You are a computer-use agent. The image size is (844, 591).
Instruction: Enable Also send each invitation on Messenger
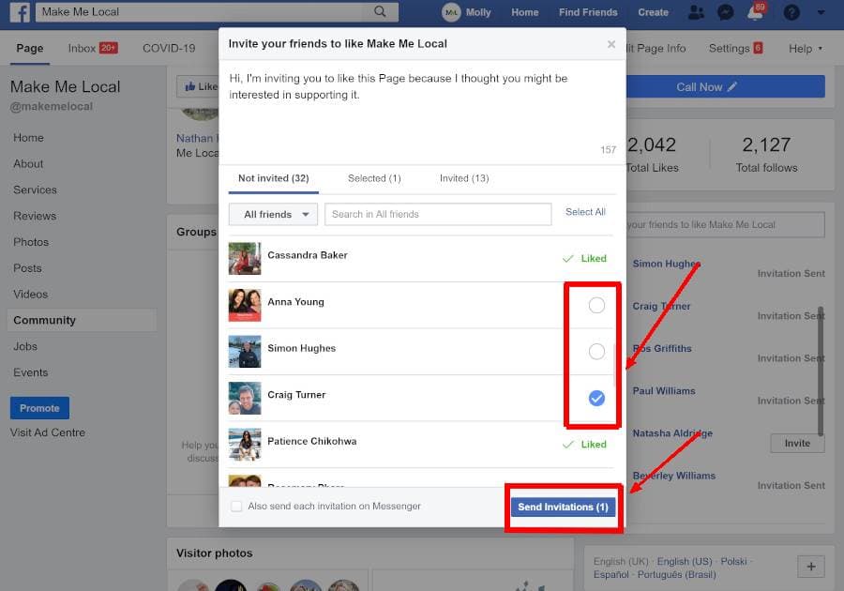tap(236, 505)
